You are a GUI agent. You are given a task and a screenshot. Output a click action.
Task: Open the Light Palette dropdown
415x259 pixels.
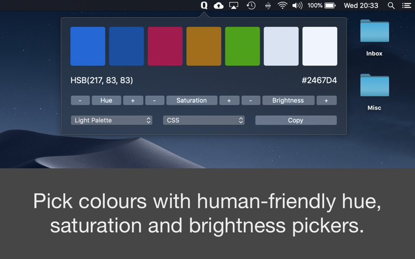click(112, 120)
